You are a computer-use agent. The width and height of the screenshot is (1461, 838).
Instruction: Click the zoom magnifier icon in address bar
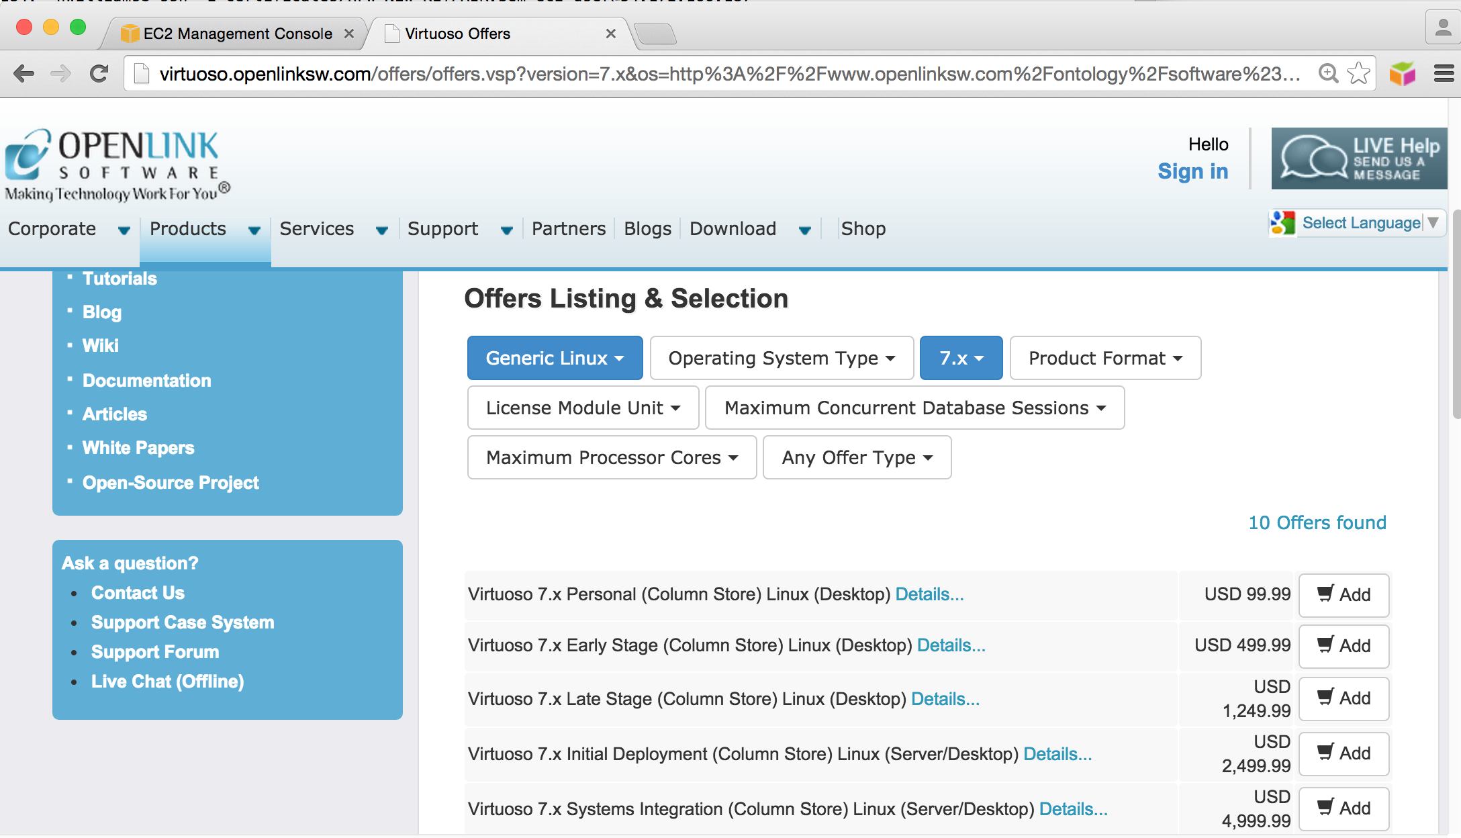(1327, 73)
